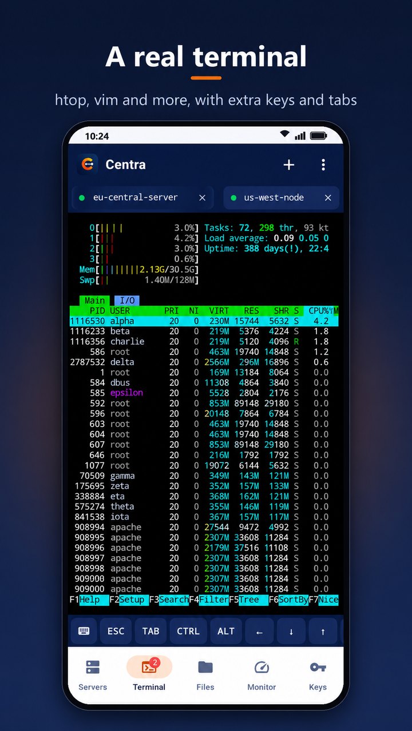The height and width of the screenshot is (731, 412).
Task: Tap the down arrow key
Action: 291,631
